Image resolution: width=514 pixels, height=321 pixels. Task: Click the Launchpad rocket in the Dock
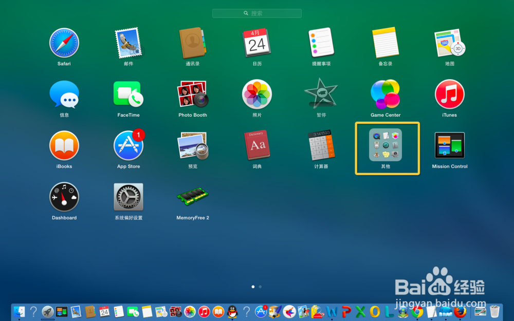(48, 312)
